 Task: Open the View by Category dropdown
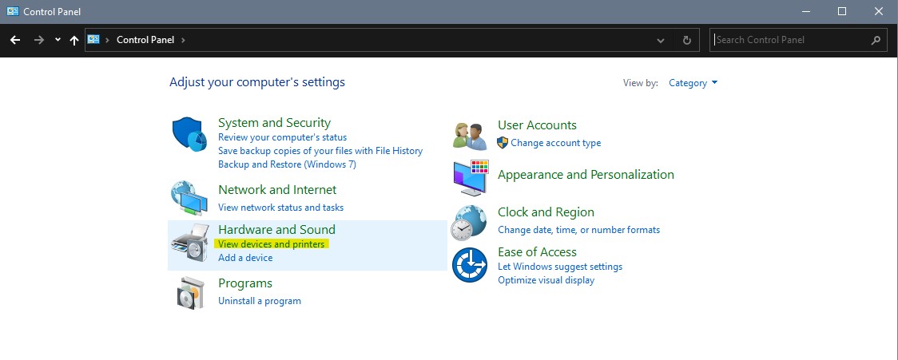[693, 83]
